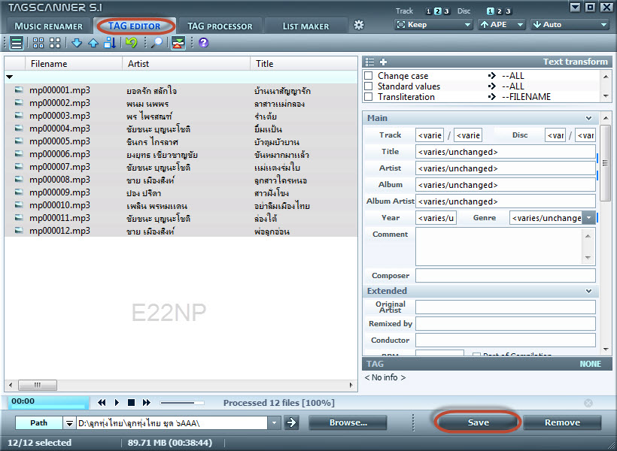This screenshot has height=451, width=617.
Task: Sort list by Title column header
Action: [304, 64]
